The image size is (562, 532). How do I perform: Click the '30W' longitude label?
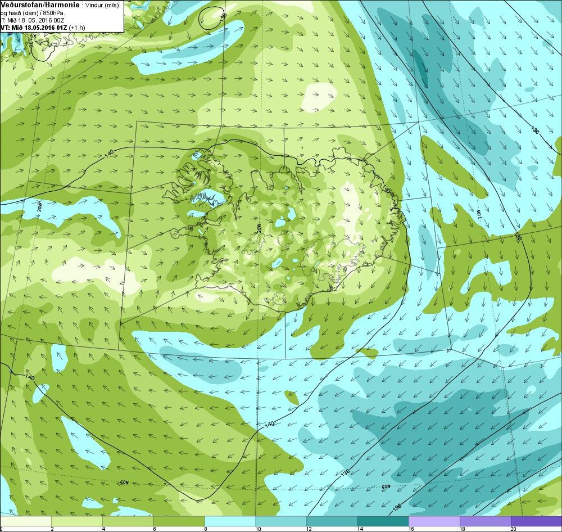[39, 206]
